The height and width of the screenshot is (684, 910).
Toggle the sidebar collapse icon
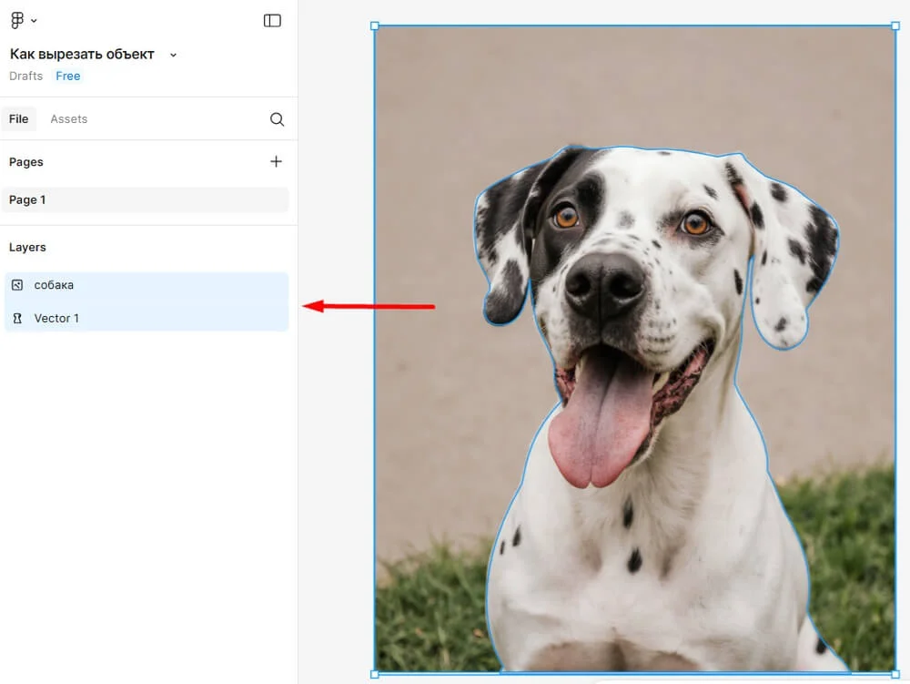coord(272,21)
